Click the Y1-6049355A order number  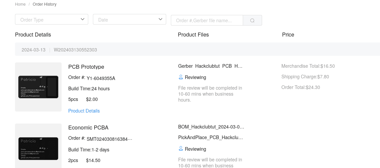101,78
